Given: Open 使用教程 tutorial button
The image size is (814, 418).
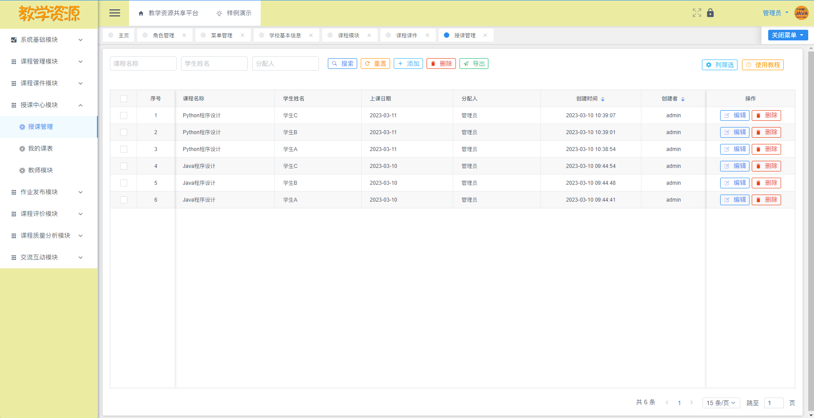Looking at the screenshot, I should (763, 65).
